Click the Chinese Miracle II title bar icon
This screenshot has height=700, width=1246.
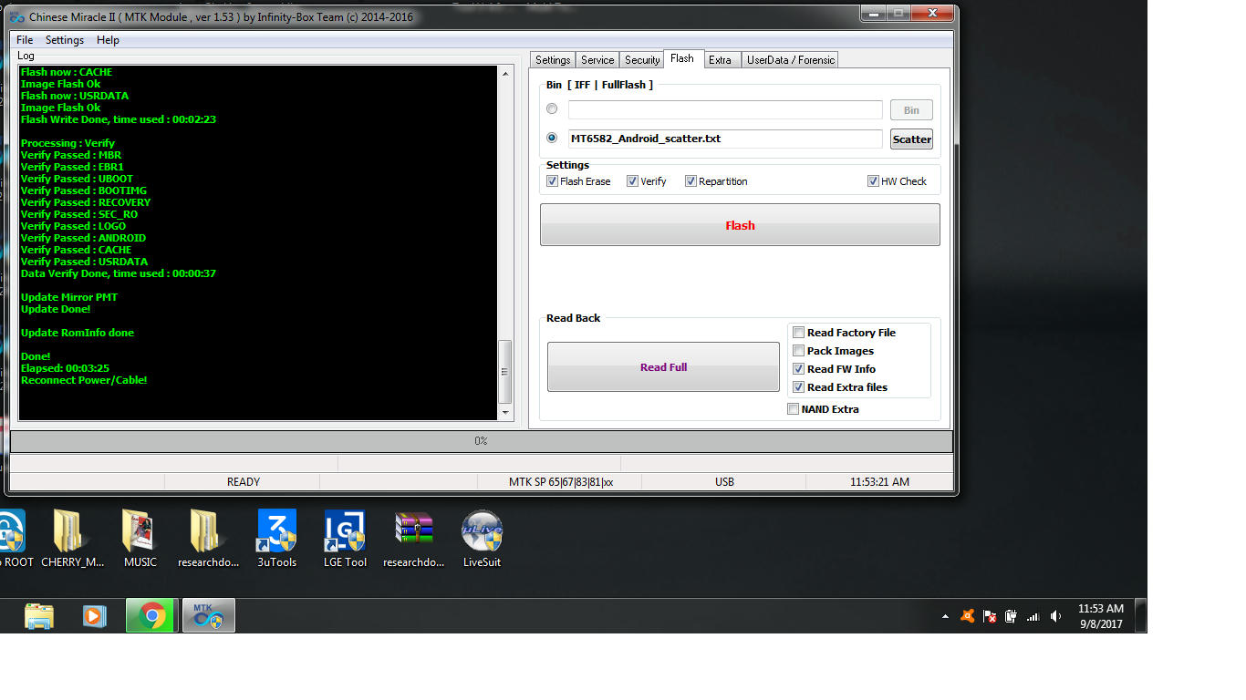pyautogui.click(x=17, y=16)
